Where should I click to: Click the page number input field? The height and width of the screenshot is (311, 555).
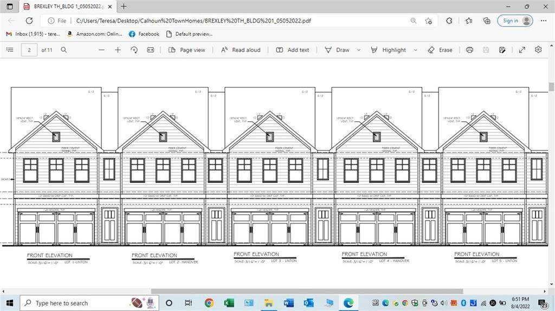(x=29, y=50)
